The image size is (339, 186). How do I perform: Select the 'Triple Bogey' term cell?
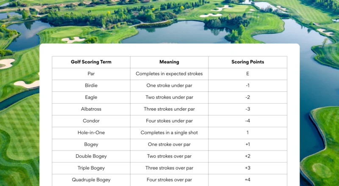coord(91,168)
